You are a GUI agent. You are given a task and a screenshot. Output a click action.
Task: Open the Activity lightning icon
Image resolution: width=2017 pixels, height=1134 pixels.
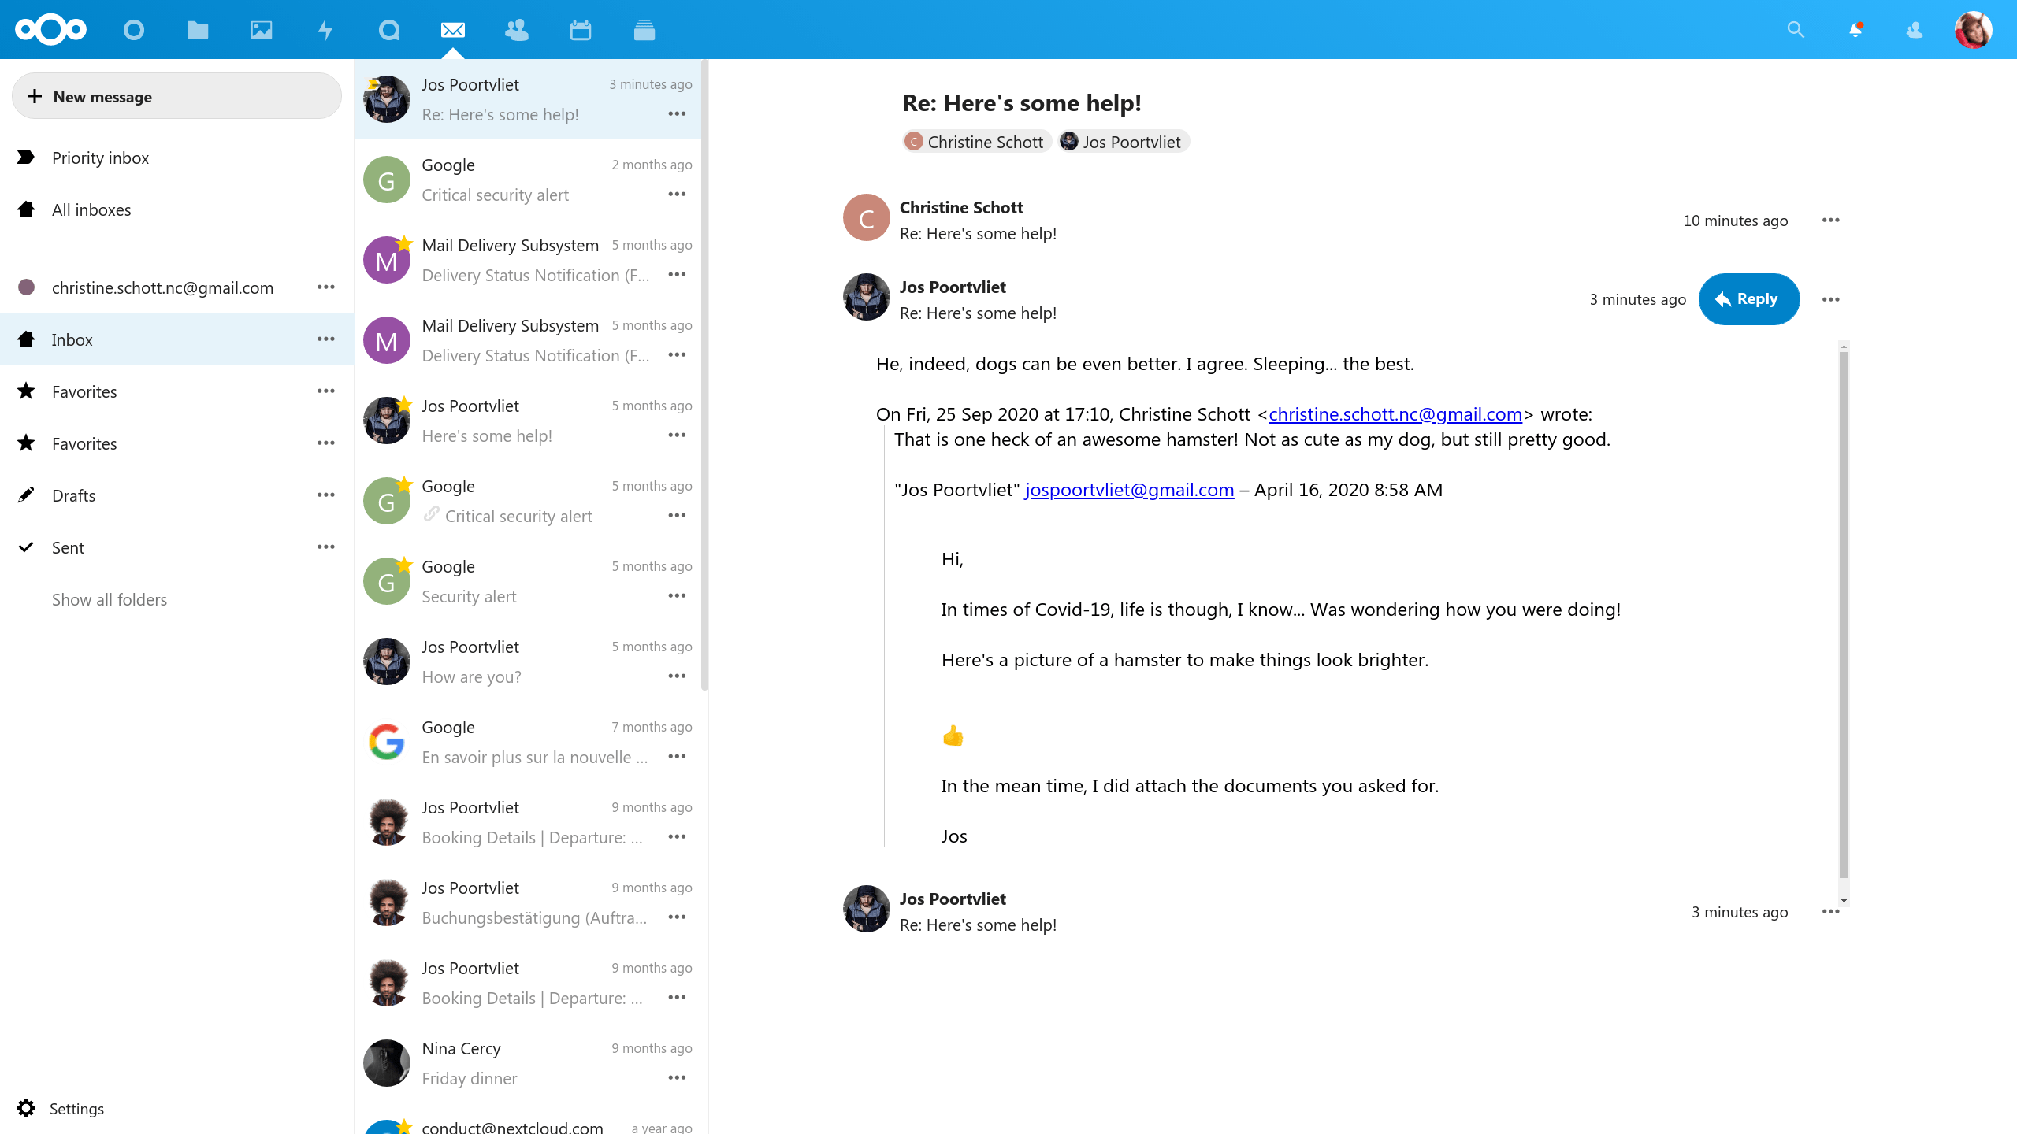pyautogui.click(x=325, y=30)
